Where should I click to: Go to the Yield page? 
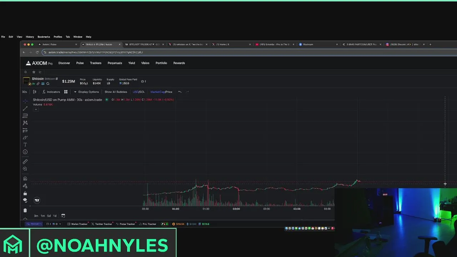(x=132, y=63)
